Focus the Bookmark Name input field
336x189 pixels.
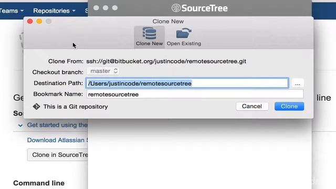point(195,94)
